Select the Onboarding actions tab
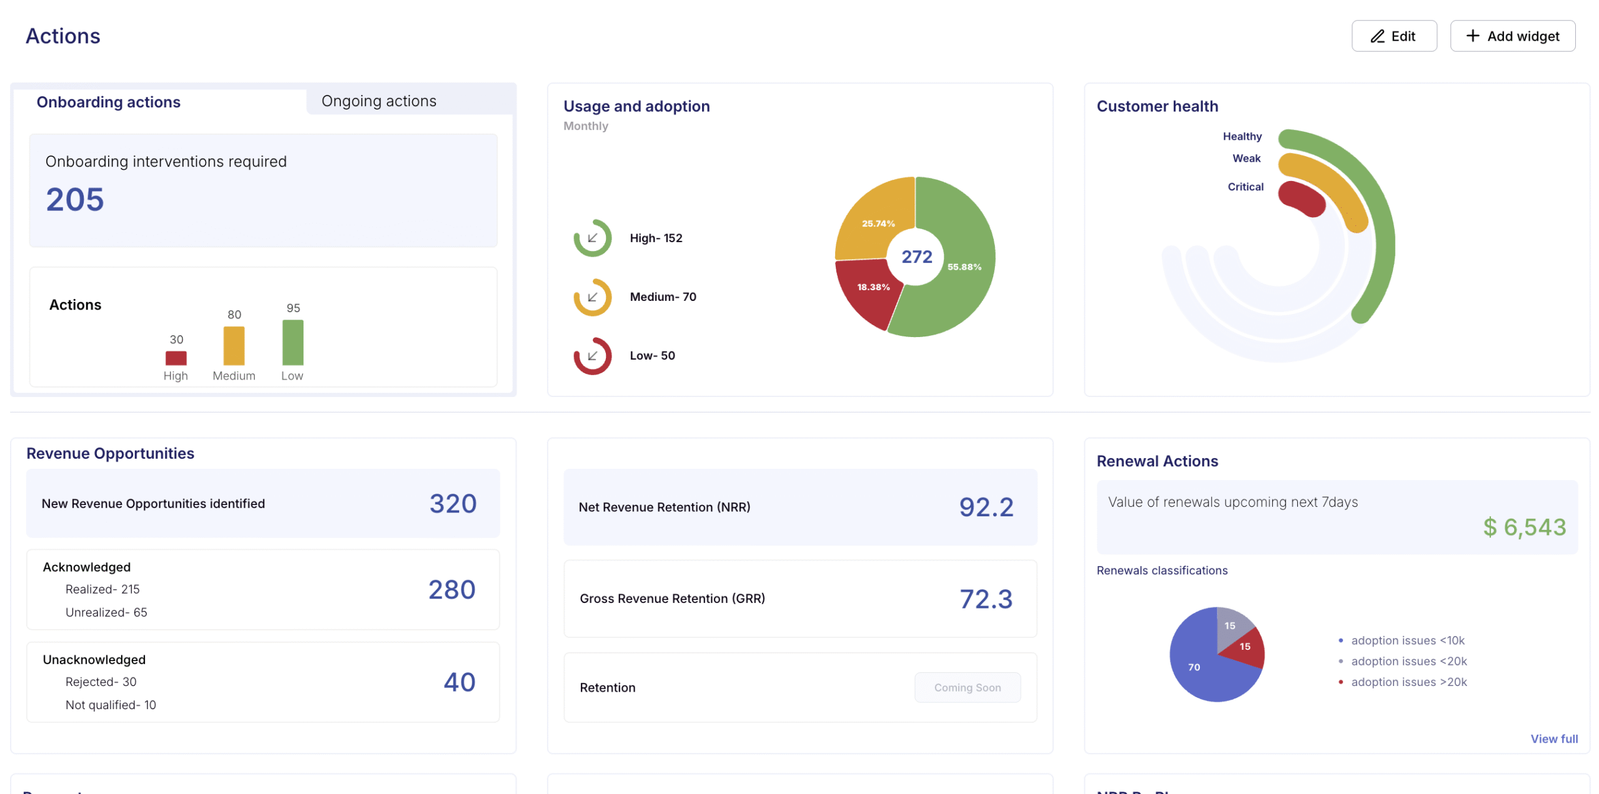The height and width of the screenshot is (794, 1599). (108, 102)
